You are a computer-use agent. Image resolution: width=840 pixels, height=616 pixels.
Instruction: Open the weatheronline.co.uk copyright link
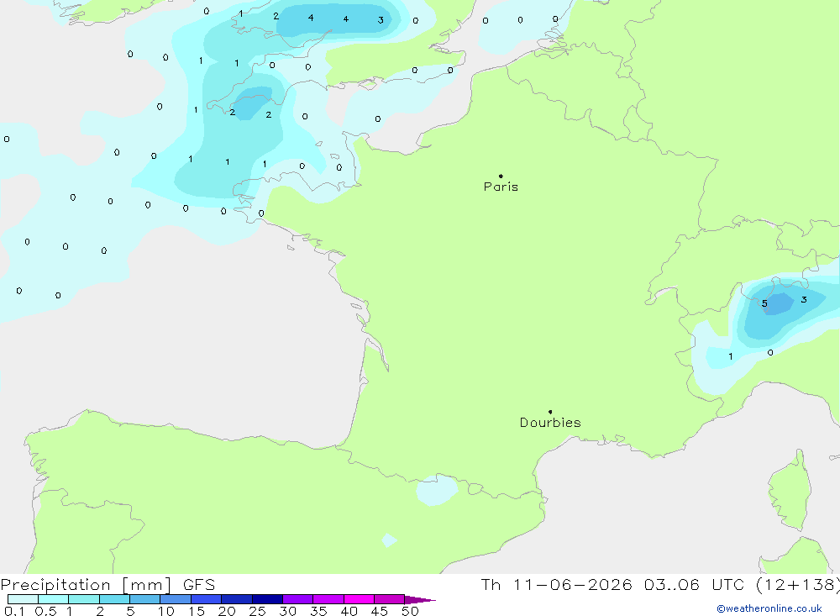(769, 608)
